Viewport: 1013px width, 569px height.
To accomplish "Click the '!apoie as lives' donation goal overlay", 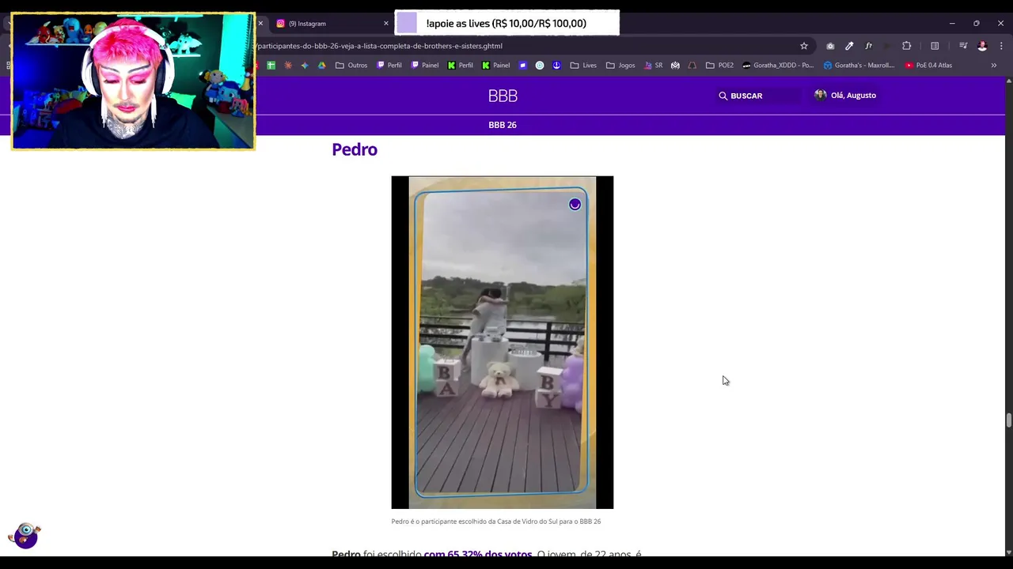I will coord(506,24).
